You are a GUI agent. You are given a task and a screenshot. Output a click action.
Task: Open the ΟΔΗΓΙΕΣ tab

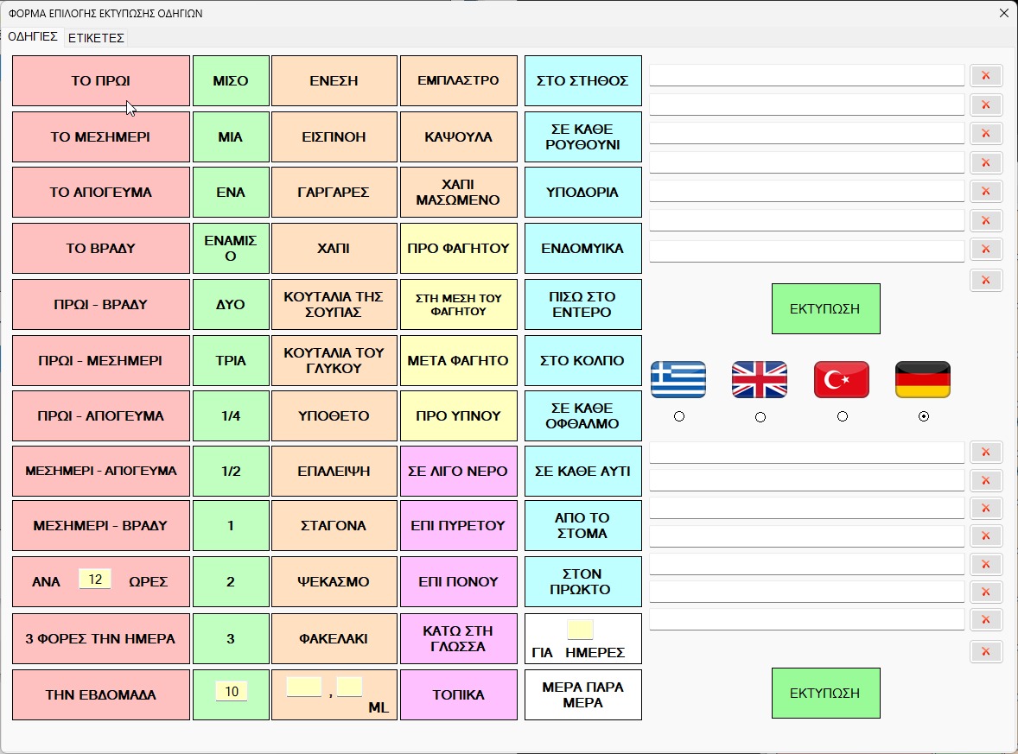point(33,36)
